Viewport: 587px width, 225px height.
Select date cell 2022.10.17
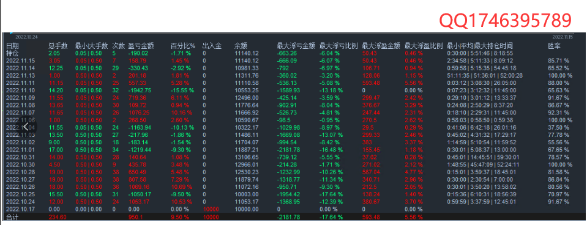click(x=21, y=210)
